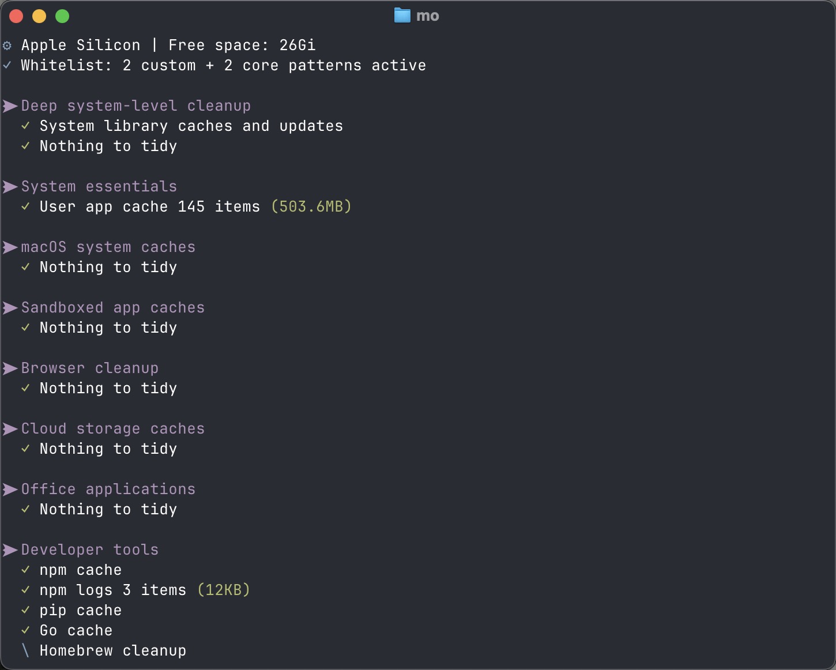Click the checkmark next to Whitelist line
Image resolution: width=836 pixels, height=670 pixels.
(7, 65)
